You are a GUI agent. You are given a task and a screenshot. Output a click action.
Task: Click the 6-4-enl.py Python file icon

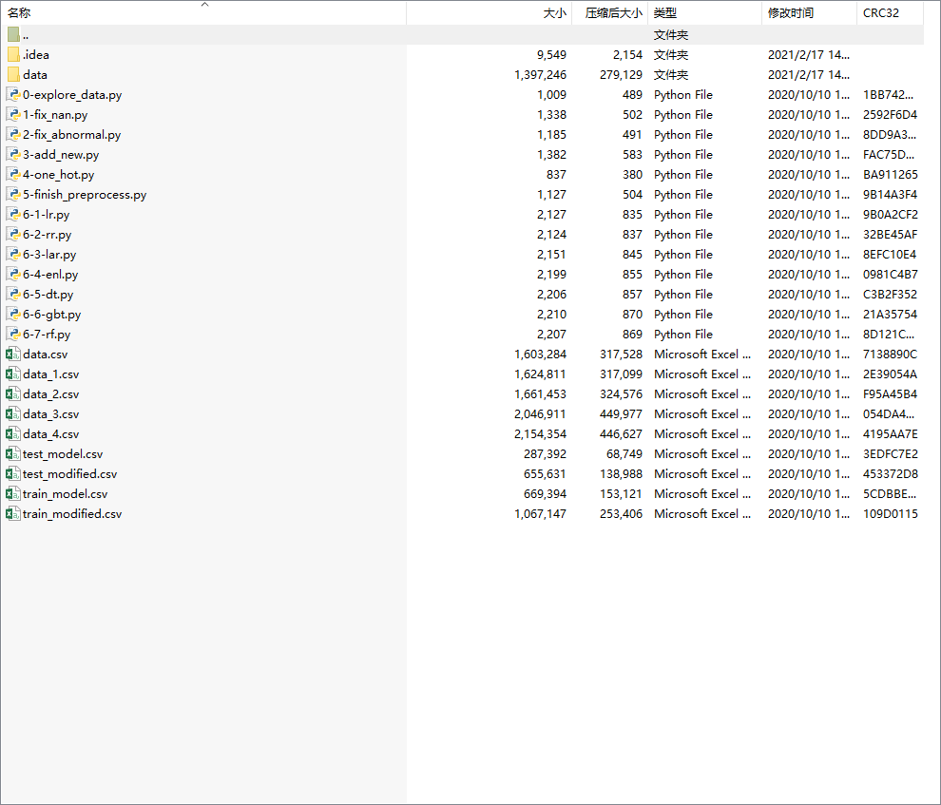[x=13, y=274]
